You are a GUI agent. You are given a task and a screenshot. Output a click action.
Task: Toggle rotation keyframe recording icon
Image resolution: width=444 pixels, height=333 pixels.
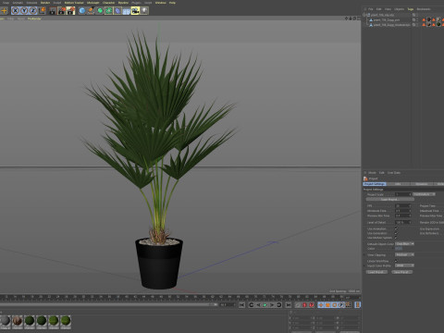coord(335,305)
